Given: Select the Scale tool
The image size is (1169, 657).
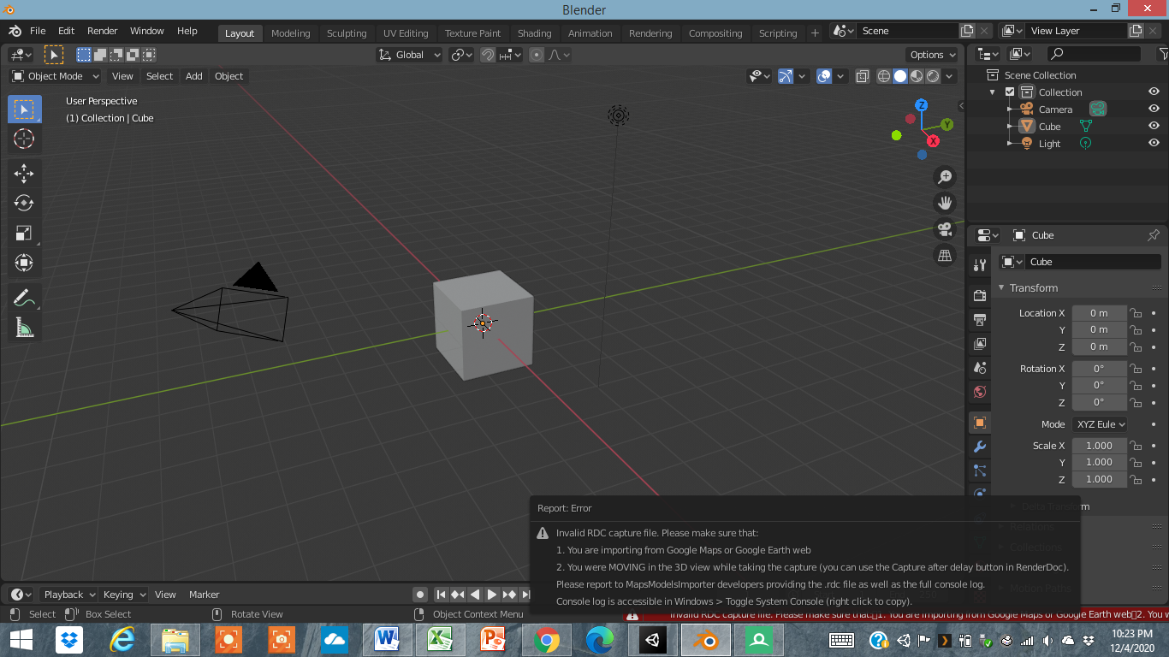Looking at the screenshot, I should 24,233.
